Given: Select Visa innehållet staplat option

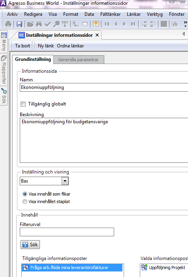Looking at the screenshot, I should coord(25,202).
